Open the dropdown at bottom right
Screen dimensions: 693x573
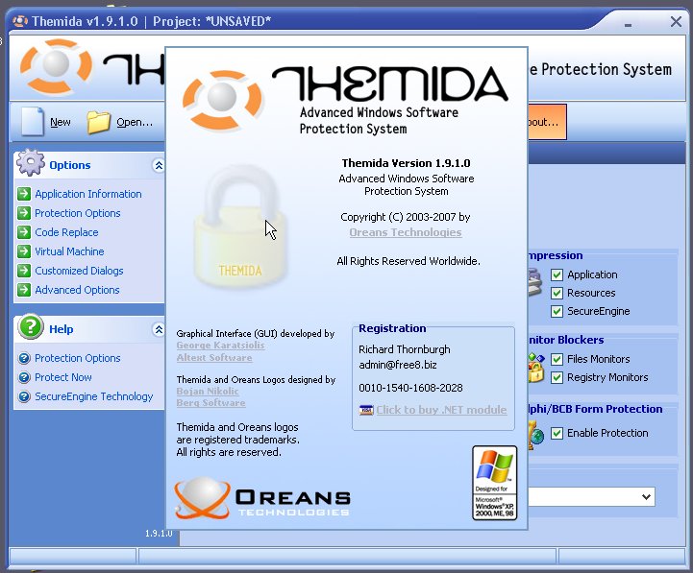pyautogui.click(x=646, y=496)
